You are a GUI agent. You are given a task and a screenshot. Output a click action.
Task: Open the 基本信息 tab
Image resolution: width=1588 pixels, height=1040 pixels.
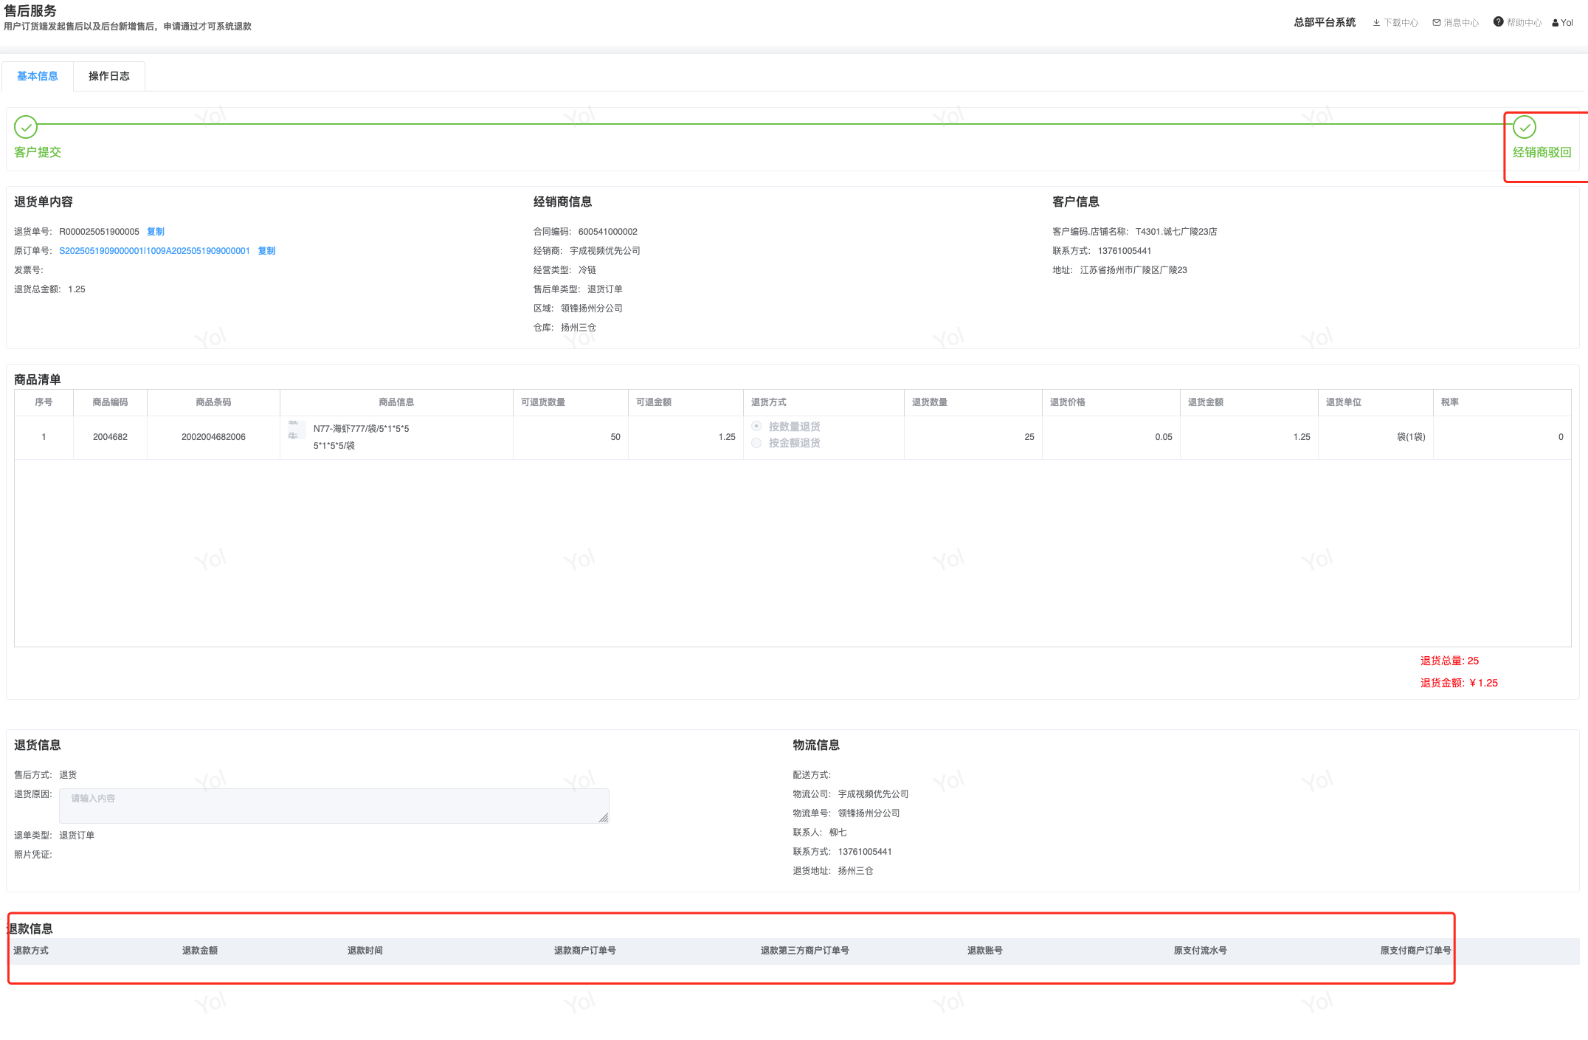pyautogui.click(x=38, y=76)
